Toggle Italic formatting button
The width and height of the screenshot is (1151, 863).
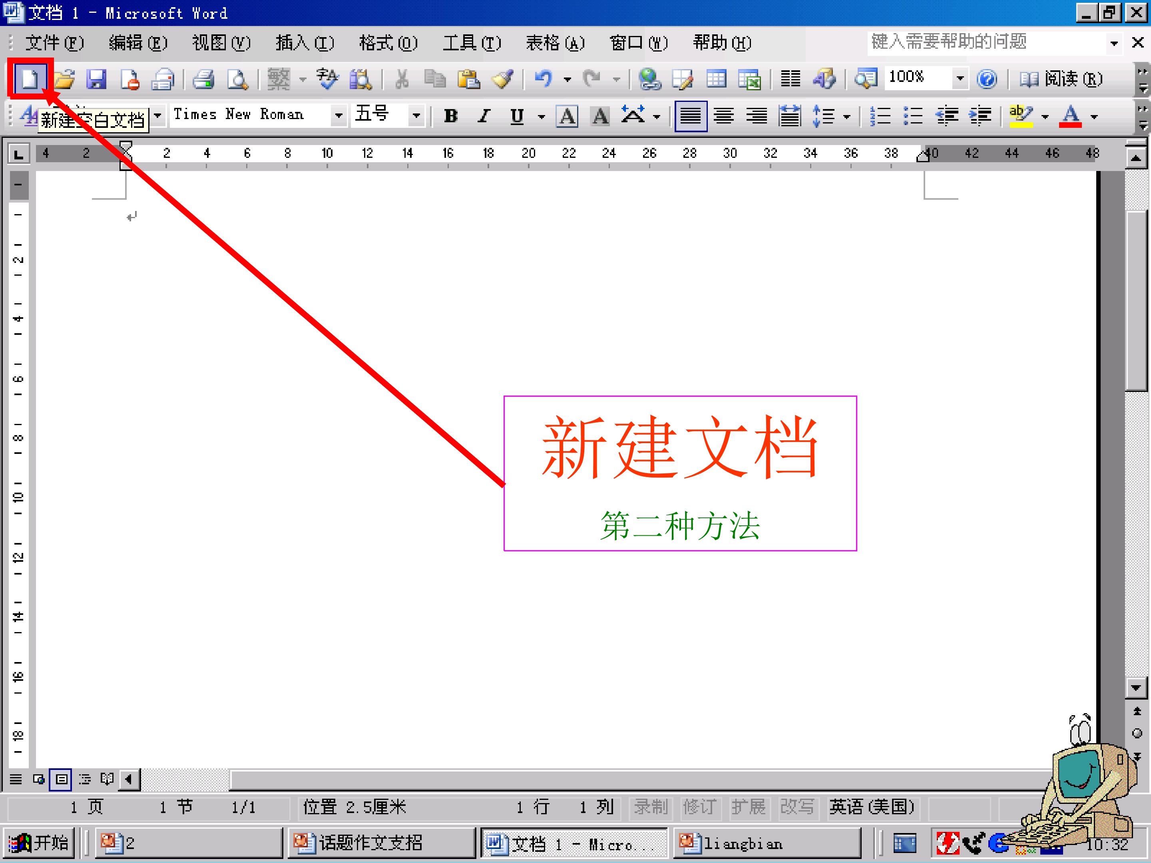click(484, 115)
